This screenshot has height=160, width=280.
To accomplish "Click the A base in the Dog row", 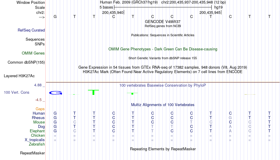I will point(230,127).
